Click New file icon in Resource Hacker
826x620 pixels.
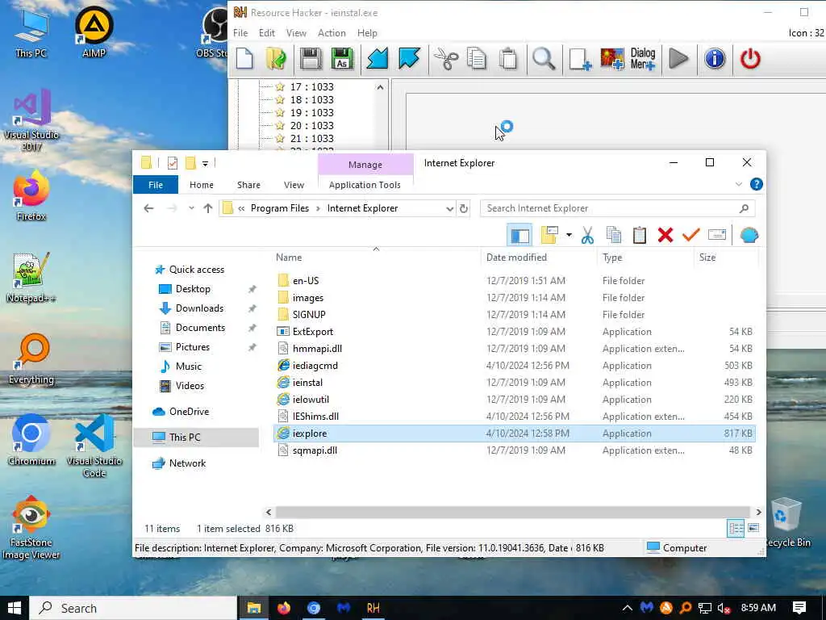[x=244, y=58]
